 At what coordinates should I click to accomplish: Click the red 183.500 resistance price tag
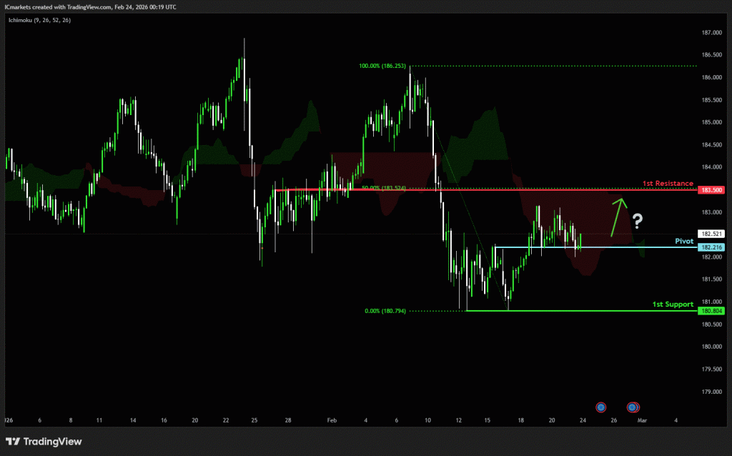(x=713, y=190)
